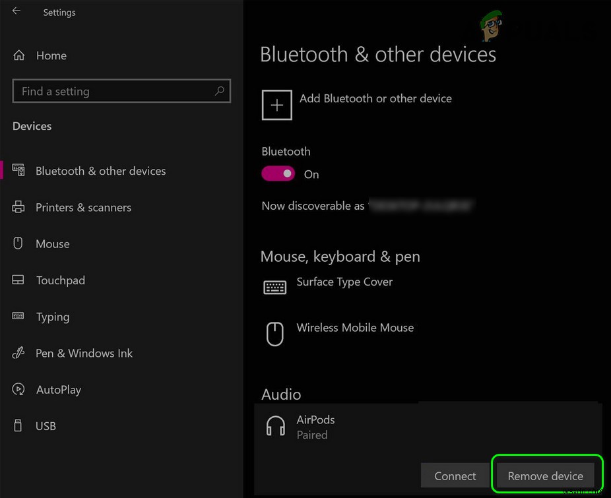Select the Printers & scanners icon
Viewport: 611px width, 498px height.
(x=18, y=207)
